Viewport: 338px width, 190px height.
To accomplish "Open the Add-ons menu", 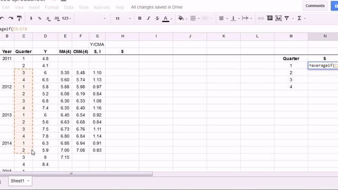I will (102, 7).
